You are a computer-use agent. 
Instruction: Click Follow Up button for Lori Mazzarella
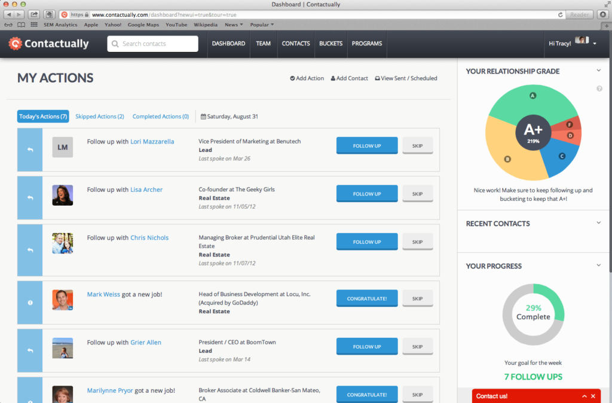pyautogui.click(x=367, y=146)
